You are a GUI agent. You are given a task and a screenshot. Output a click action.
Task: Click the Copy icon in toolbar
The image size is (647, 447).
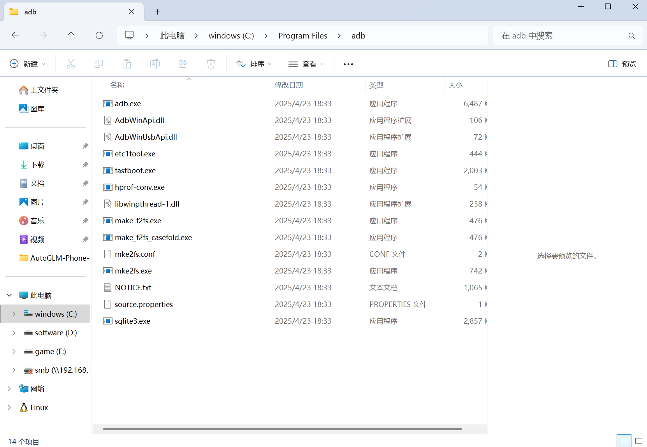click(x=99, y=64)
